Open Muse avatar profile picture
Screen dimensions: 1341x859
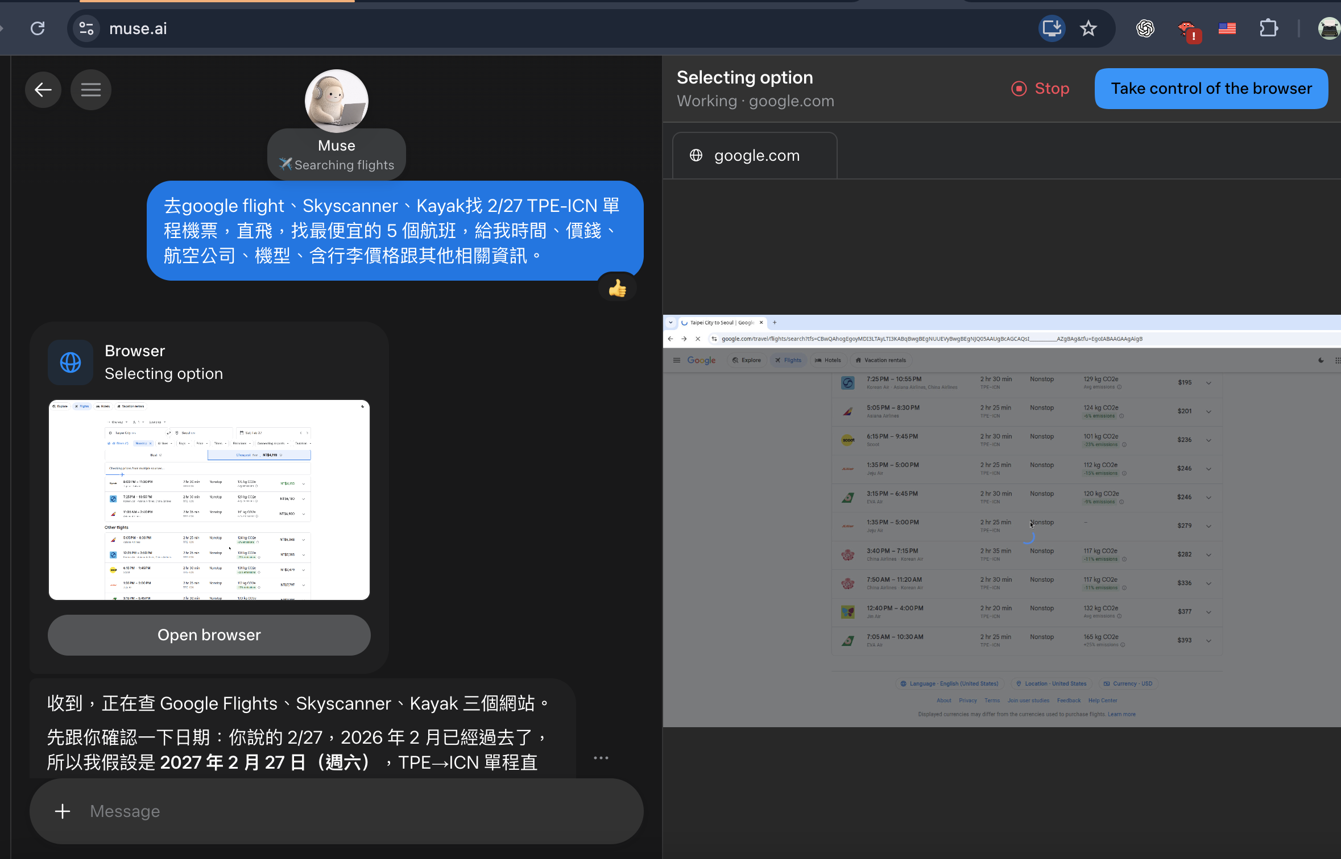pos(337,101)
